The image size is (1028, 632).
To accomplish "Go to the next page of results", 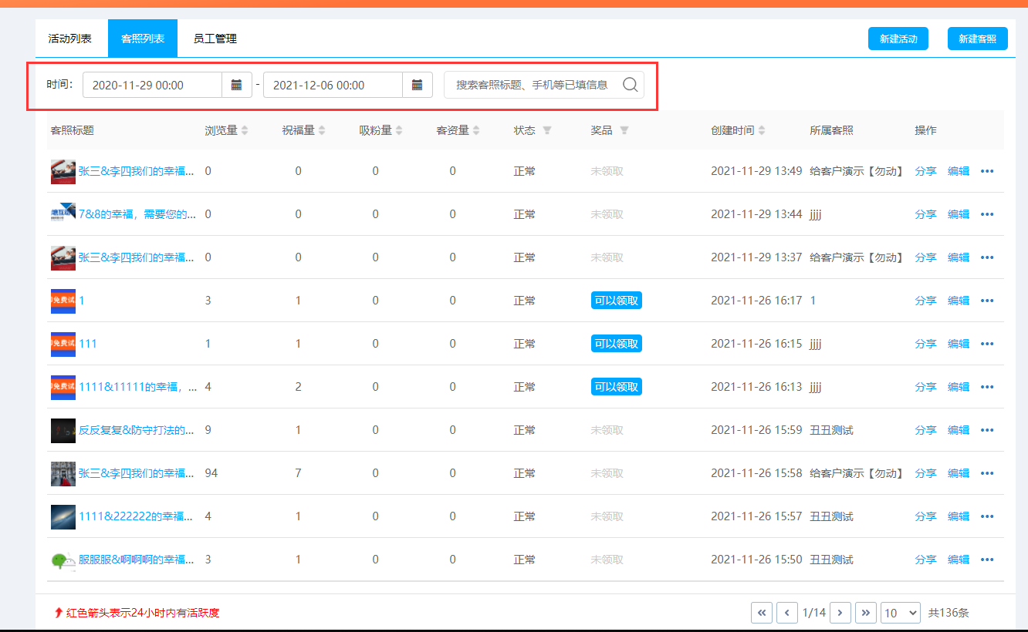I will pyautogui.click(x=840, y=613).
